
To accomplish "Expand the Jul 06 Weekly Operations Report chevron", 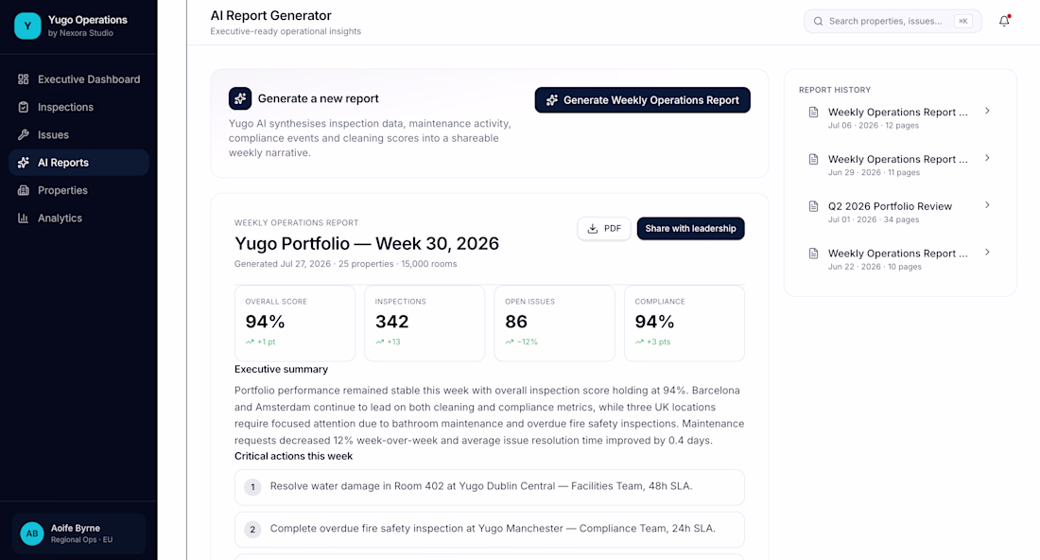I will point(987,112).
